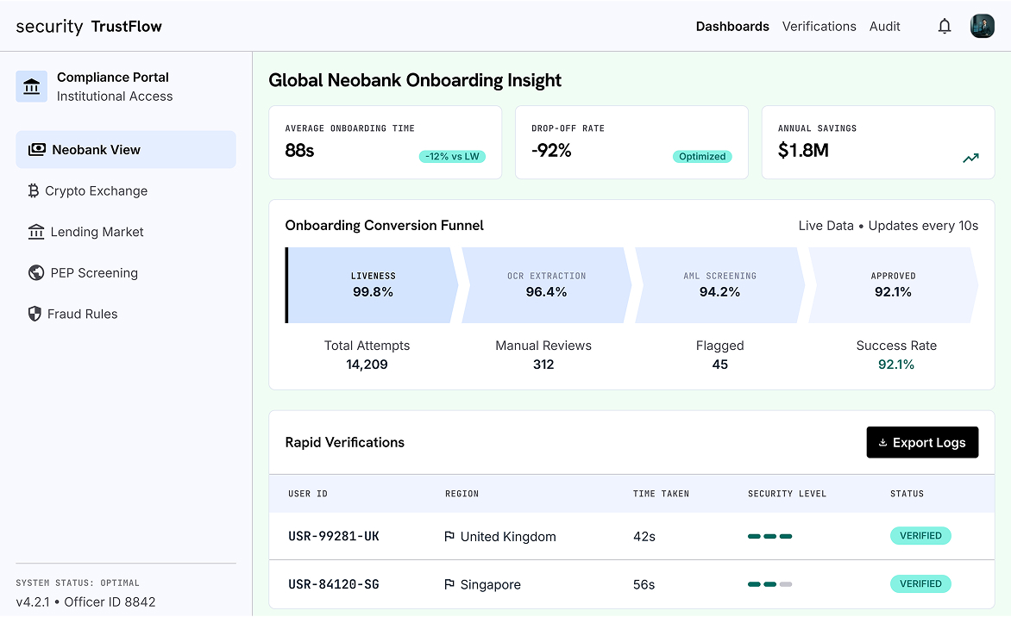Click the Annual Savings trending-up icon

[970, 158]
